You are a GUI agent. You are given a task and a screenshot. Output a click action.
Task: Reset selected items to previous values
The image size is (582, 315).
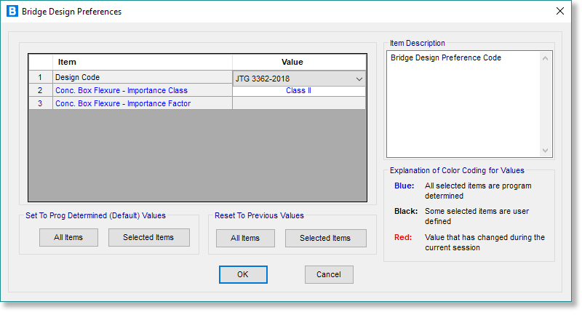click(325, 238)
